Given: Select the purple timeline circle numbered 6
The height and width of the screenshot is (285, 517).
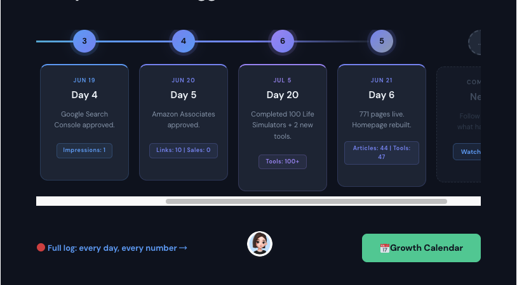Looking at the screenshot, I should 283,41.
